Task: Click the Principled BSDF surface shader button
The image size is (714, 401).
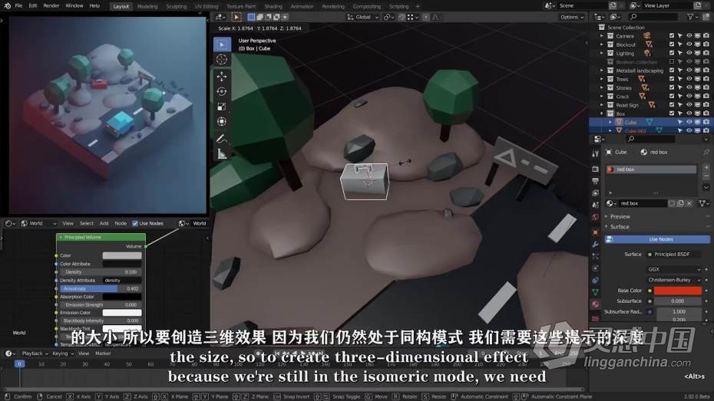Action: 674,254
